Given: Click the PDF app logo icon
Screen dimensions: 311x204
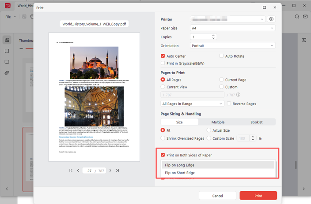Looking at the screenshot, I should coord(8,6).
